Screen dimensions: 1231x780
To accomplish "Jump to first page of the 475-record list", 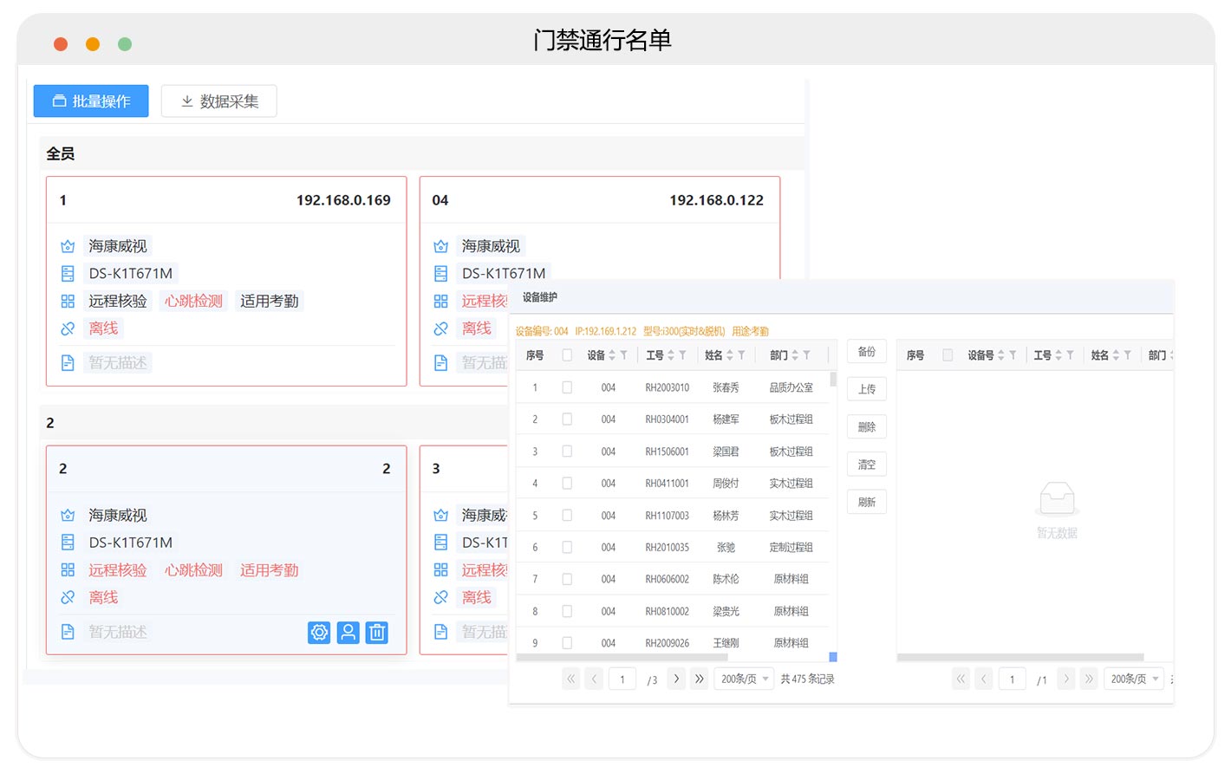I will pos(570,679).
